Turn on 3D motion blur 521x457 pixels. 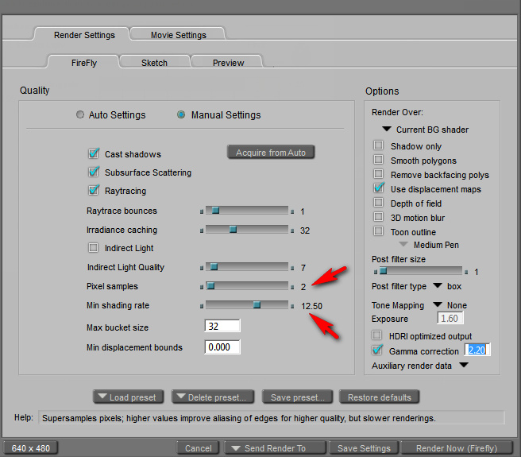click(379, 218)
